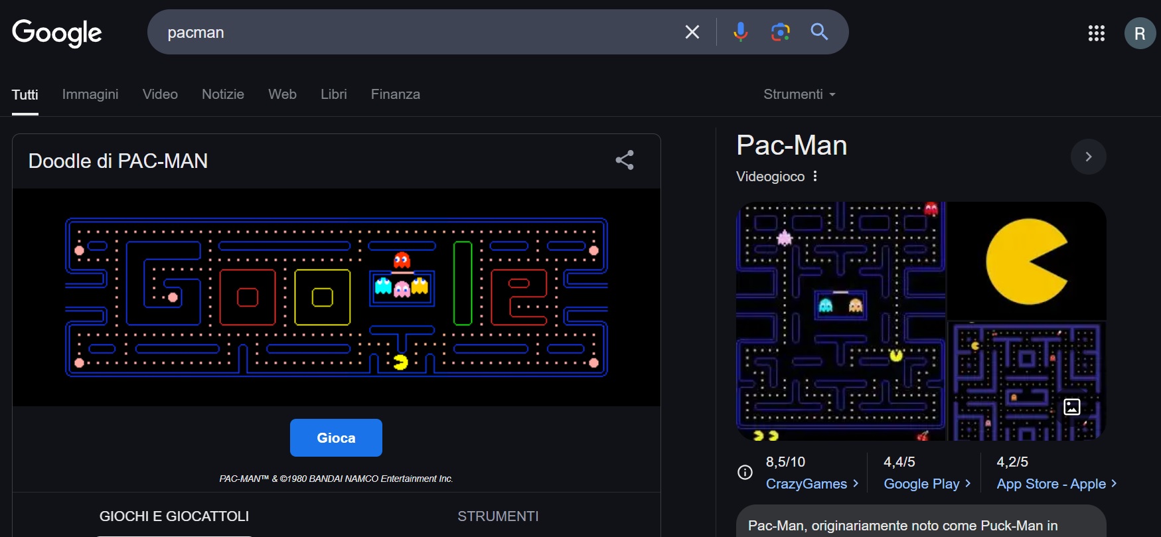Open the Google Play rating link

[x=927, y=484]
